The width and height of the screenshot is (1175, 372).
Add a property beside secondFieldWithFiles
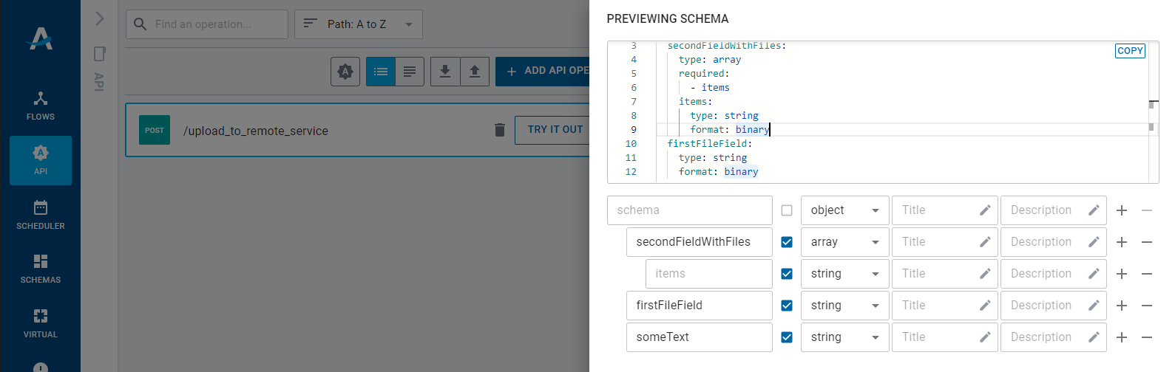click(1122, 242)
